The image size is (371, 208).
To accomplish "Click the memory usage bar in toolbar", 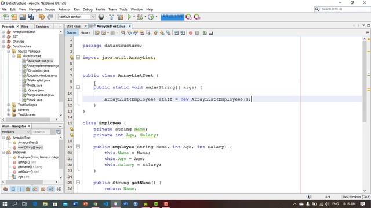I will (x=173, y=17).
